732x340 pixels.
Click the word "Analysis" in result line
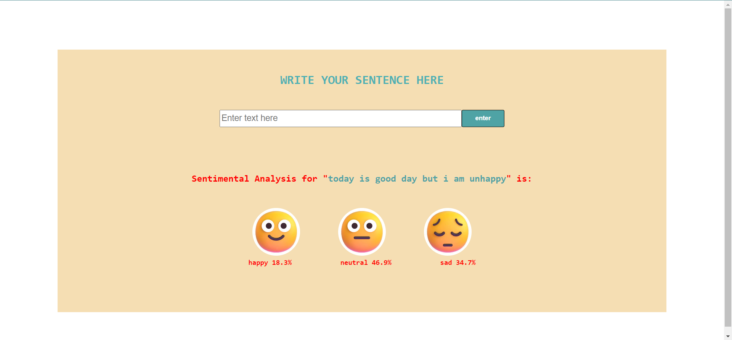click(x=275, y=179)
